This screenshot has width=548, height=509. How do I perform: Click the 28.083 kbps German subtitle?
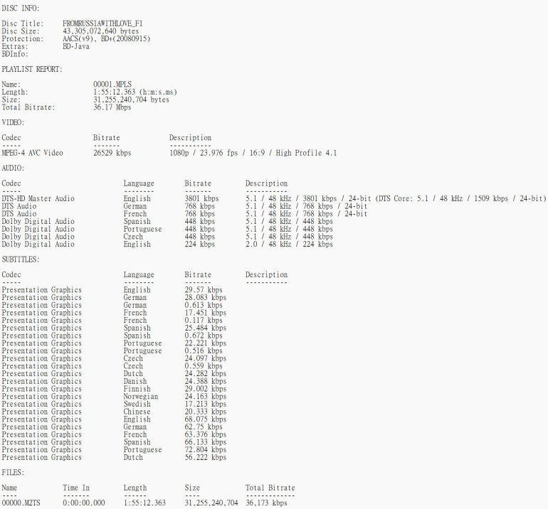206,298
